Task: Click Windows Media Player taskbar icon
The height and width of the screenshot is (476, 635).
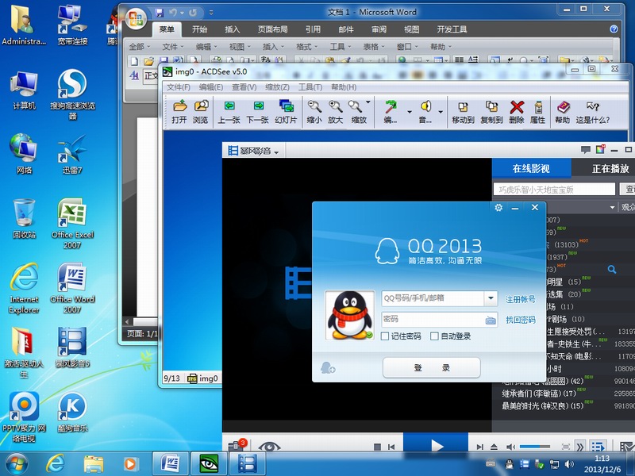Action: click(x=130, y=463)
